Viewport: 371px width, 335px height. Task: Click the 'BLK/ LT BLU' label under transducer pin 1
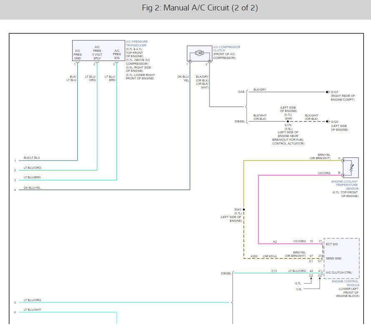click(x=71, y=79)
